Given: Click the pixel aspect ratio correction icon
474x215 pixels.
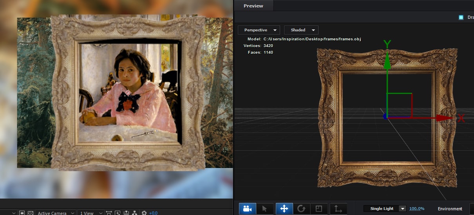Looking at the screenshot, I should click(109, 213).
